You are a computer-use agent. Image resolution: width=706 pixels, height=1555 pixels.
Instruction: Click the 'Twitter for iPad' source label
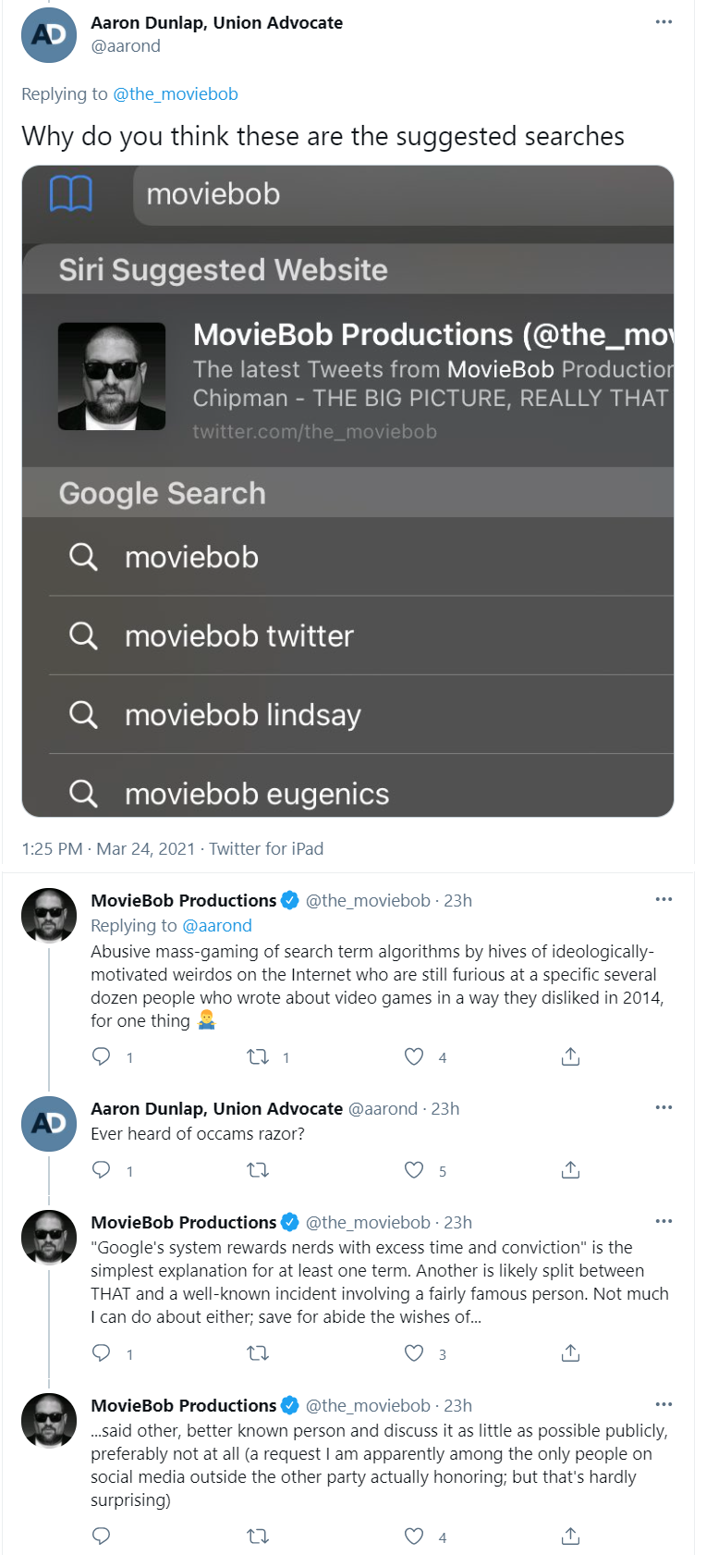pos(266,849)
